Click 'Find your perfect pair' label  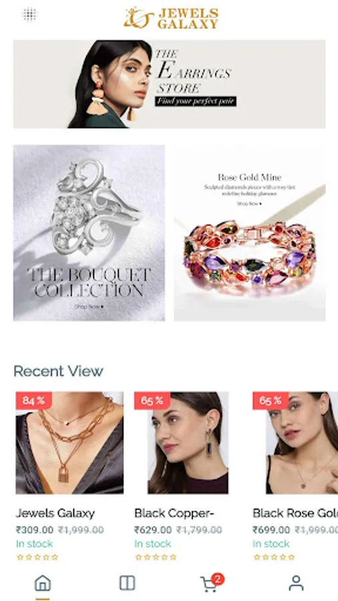196,102
